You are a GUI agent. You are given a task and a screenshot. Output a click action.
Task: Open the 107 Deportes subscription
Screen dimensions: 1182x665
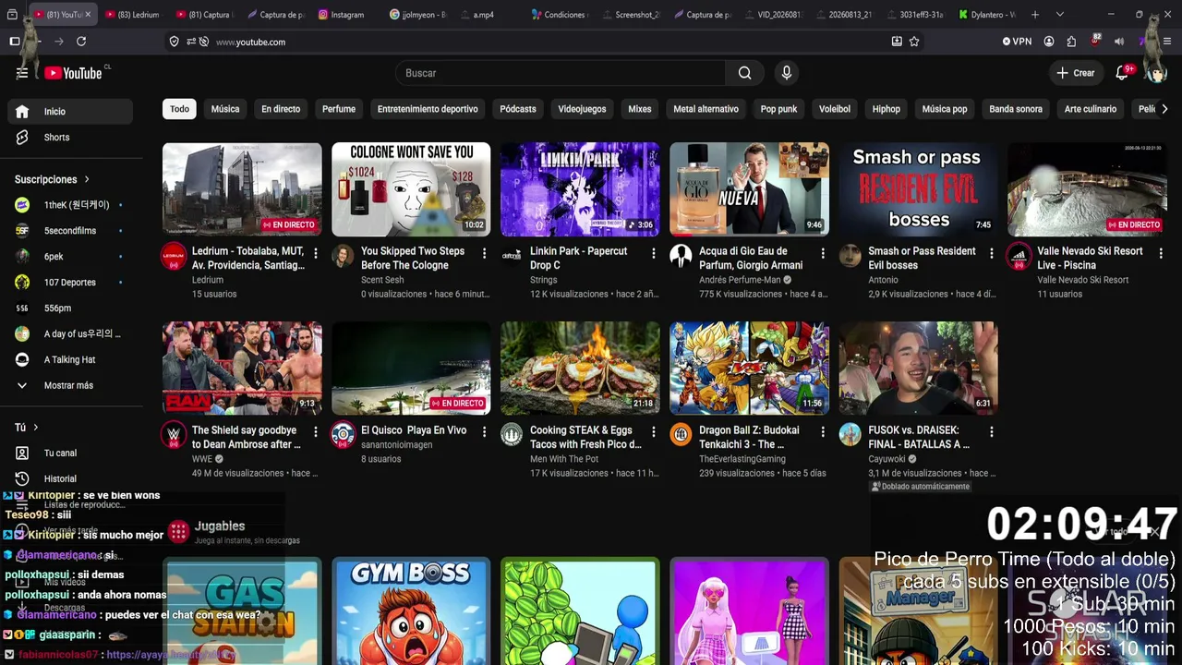coord(70,283)
